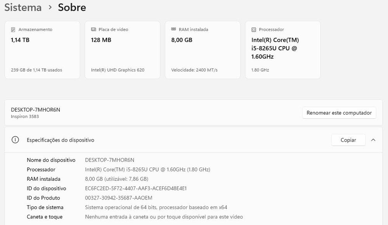
Task: Collapse the device specifications section
Action: point(373,140)
